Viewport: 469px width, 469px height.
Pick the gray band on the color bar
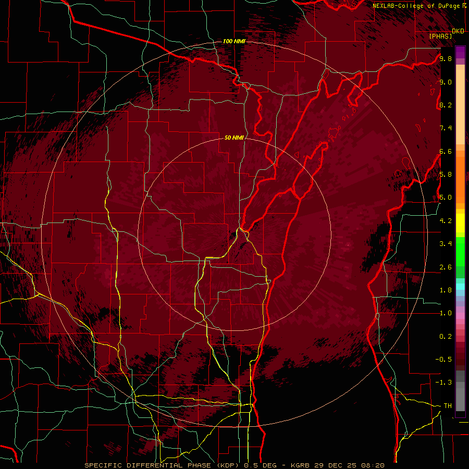(x=460, y=391)
